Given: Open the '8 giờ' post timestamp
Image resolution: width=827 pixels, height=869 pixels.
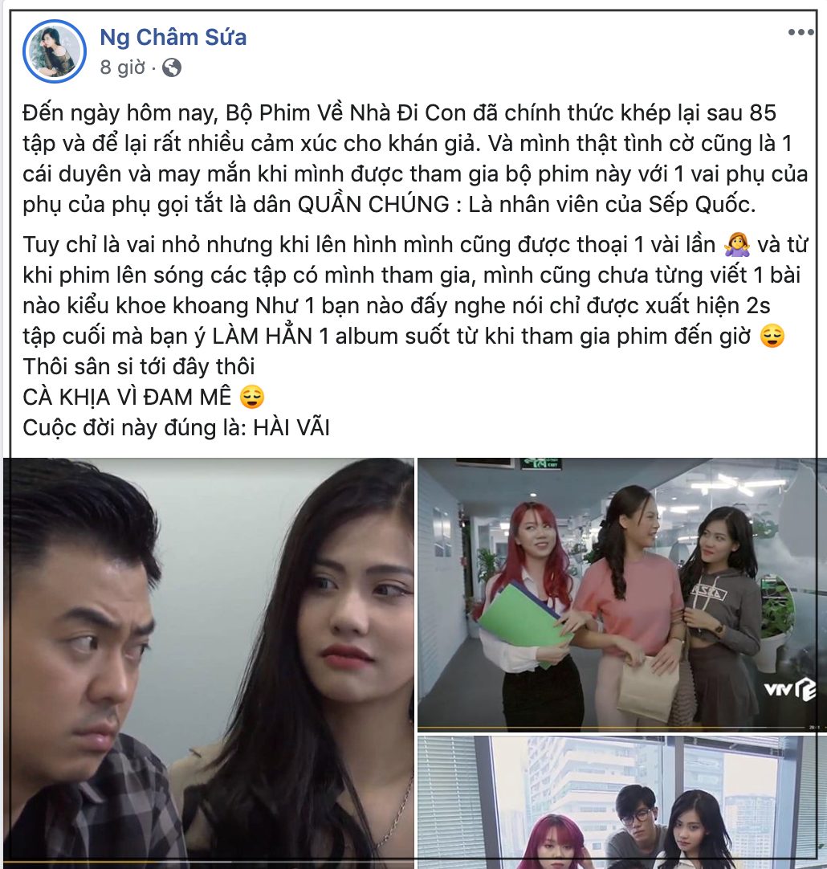Looking at the screenshot, I should click(122, 67).
